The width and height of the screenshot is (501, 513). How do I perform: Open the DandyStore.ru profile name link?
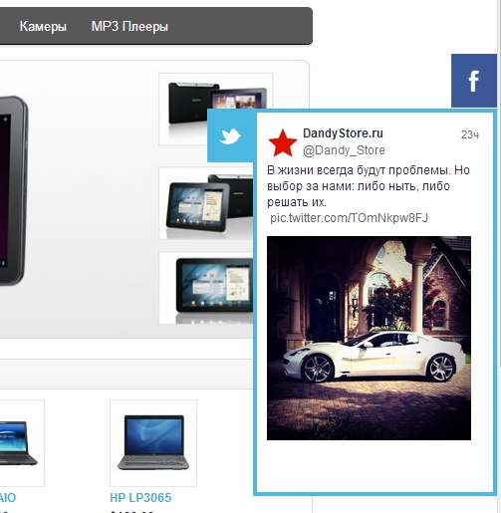click(x=343, y=133)
